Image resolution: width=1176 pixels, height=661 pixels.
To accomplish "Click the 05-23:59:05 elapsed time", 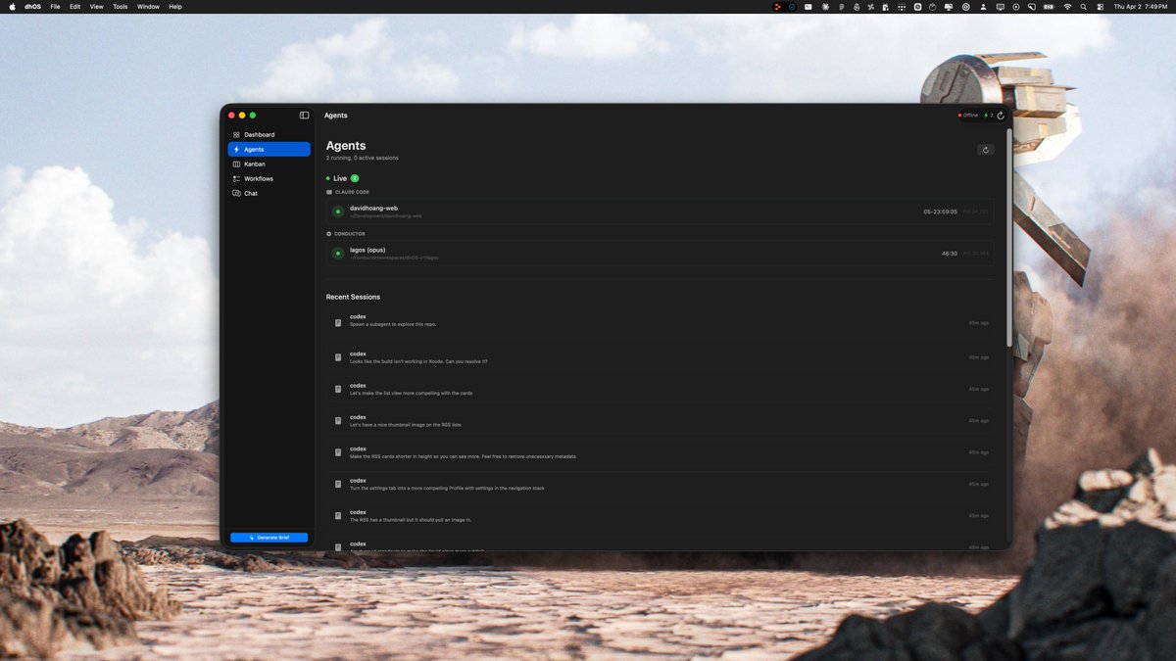I will (x=941, y=212).
